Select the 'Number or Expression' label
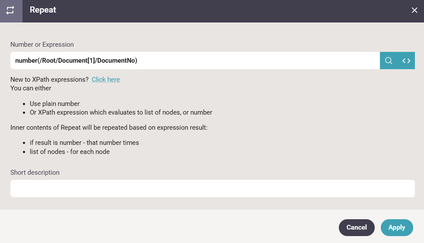 (42, 45)
